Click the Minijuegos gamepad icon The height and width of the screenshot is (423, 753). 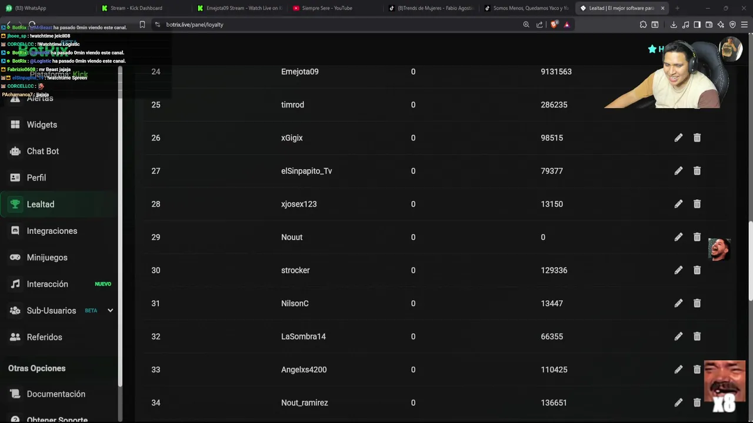coord(15,257)
